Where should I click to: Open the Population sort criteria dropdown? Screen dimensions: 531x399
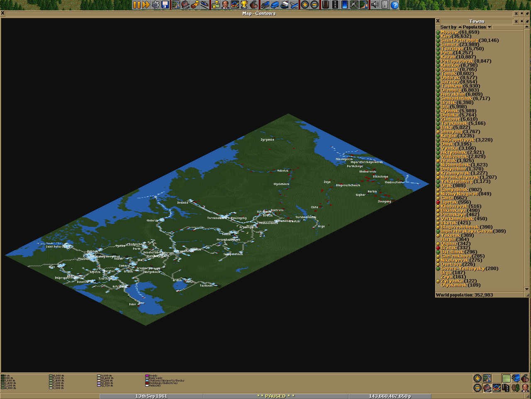point(477,27)
